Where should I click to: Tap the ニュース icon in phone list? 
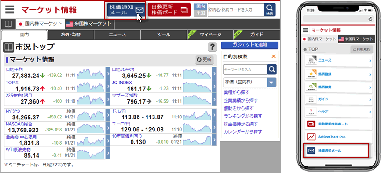tap(311, 60)
